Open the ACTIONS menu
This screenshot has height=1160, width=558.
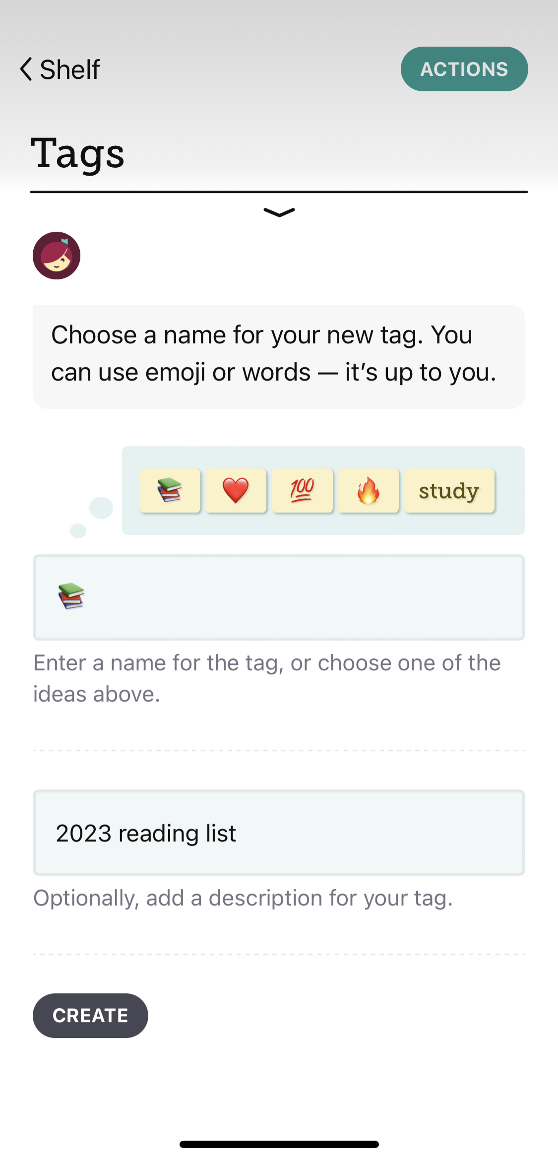464,69
